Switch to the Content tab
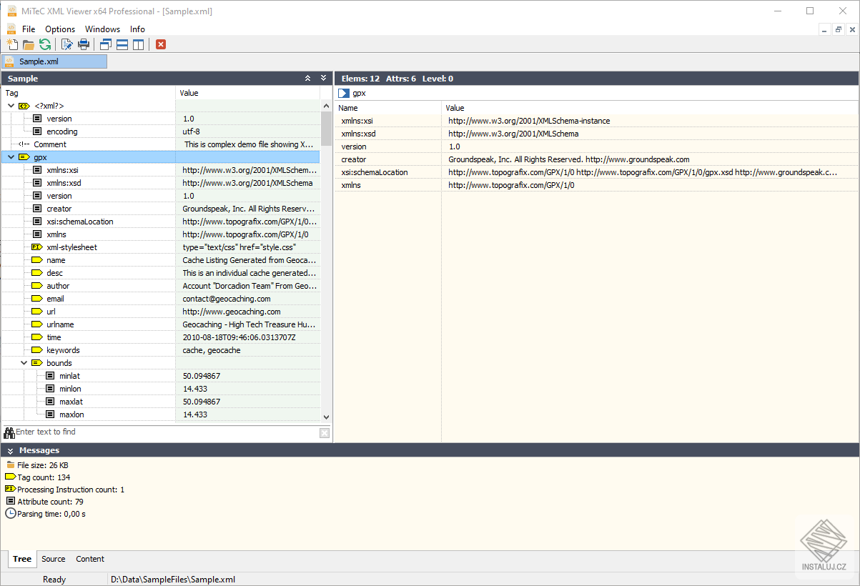This screenshot has height=586, width=860. click(90, 559)
